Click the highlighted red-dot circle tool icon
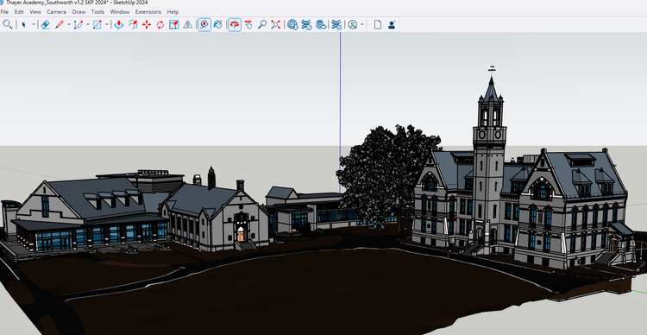The height and width of the screenshot is (335, 647). point(204,25)
